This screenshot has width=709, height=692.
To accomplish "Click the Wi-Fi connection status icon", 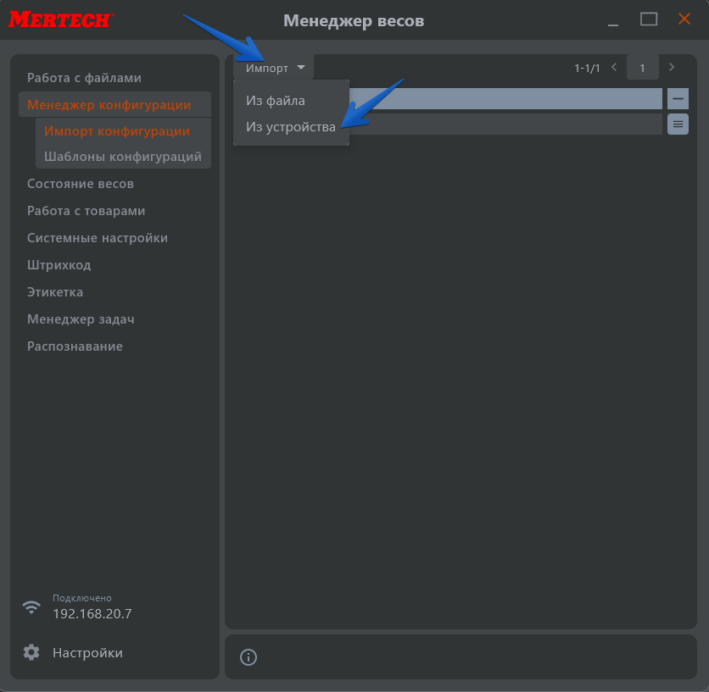I will point(31,607).
